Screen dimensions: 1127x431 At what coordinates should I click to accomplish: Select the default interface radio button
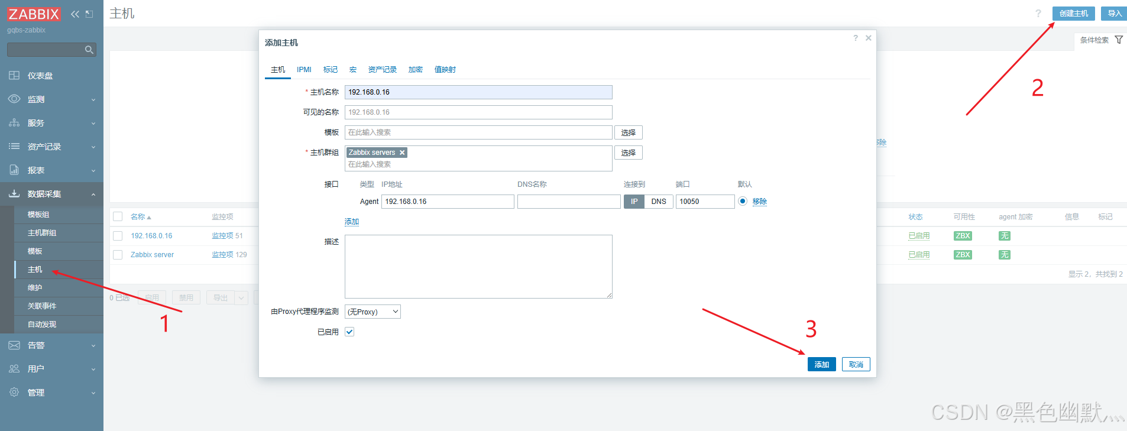[743, 202]
